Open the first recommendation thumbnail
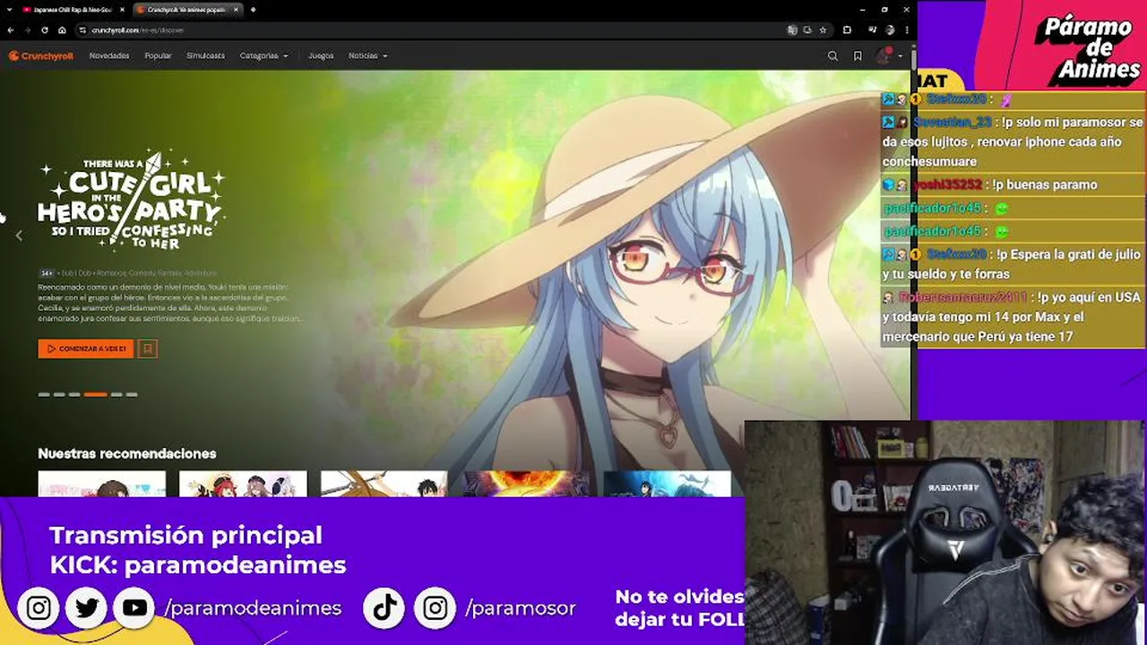Screen dimensions: 1147x645 [x=102, y=484]
